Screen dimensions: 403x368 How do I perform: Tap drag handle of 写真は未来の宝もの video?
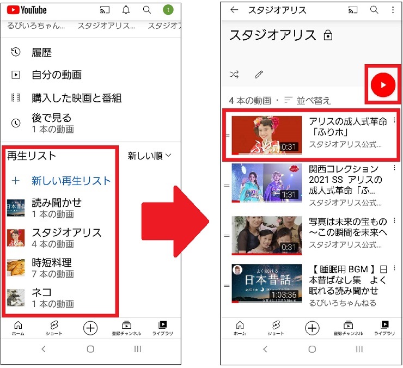(227, 235)
